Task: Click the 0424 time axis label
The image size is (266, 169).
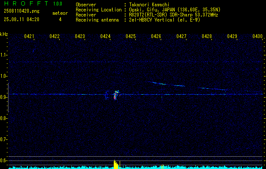Action: point(105,36)
